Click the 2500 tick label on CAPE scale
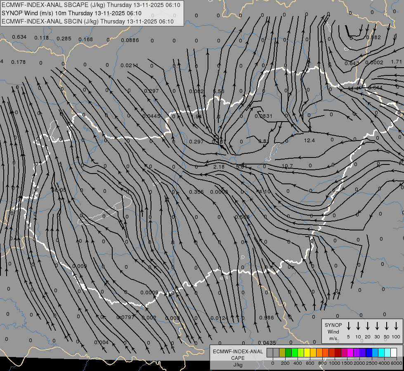404x371 pixels. coord(371,363)
